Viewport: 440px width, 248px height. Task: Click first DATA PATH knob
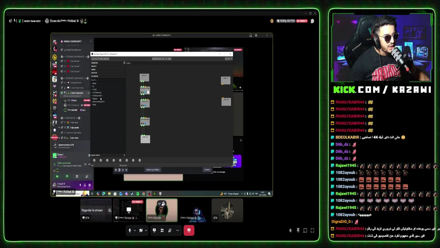94,161
